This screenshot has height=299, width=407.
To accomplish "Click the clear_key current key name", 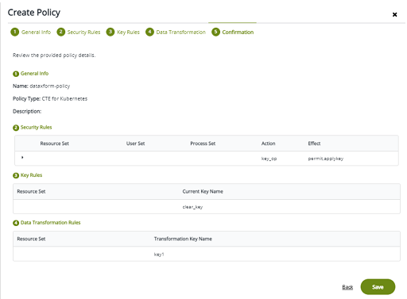I will [192, 207].
